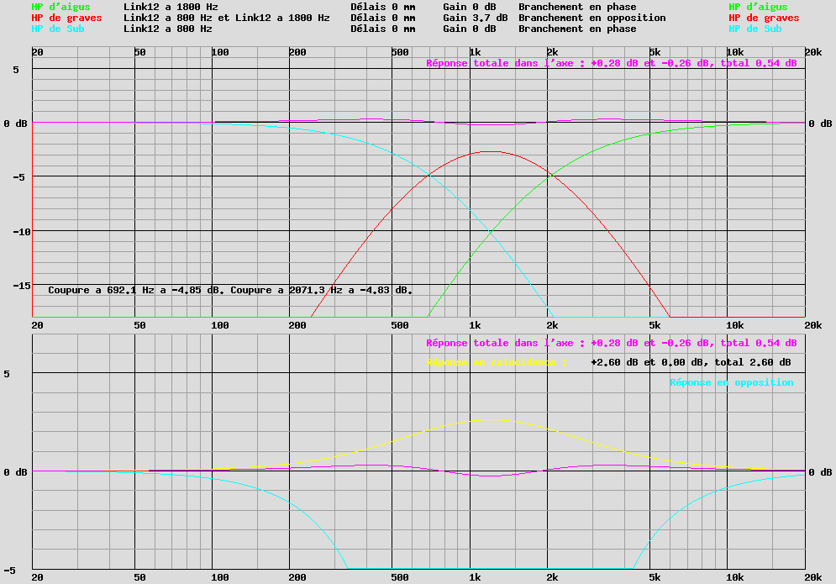Click the cyan "Réponse en opposition" label
836x584 pixels.
732,382
